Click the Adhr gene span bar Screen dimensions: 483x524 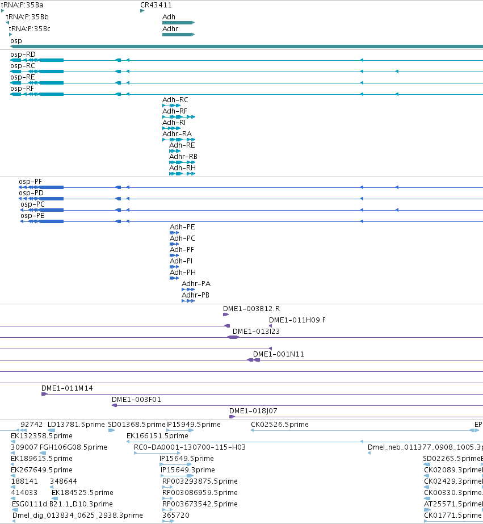178,35
